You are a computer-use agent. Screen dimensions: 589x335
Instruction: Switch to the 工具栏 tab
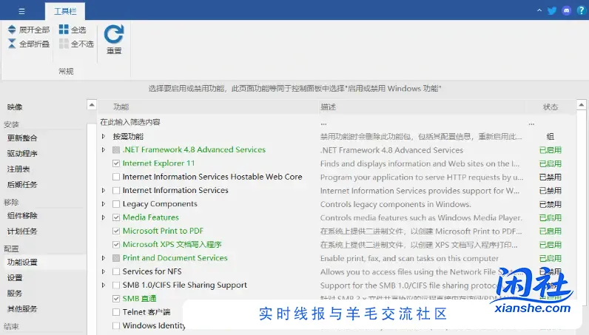pos(65,12)
